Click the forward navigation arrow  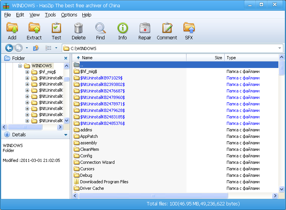[18, 48]
